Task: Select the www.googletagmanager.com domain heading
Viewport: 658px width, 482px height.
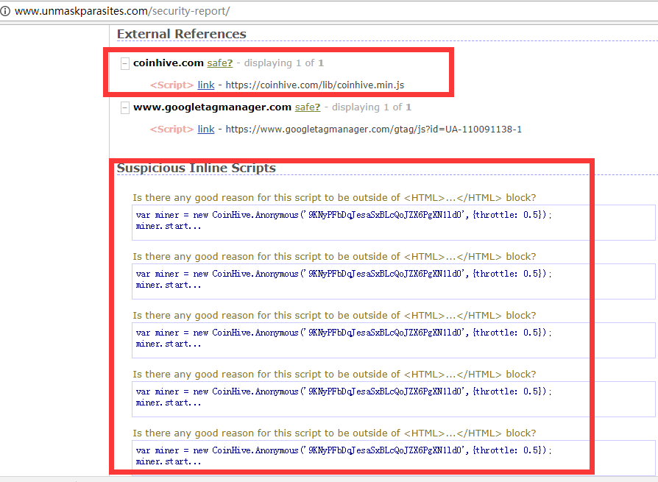Action: coord(212,107)
